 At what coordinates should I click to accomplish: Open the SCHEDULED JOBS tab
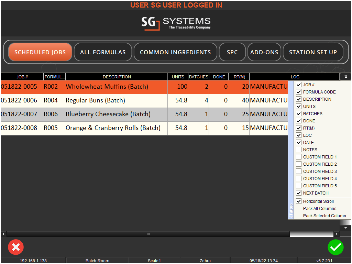pos(40,52)
